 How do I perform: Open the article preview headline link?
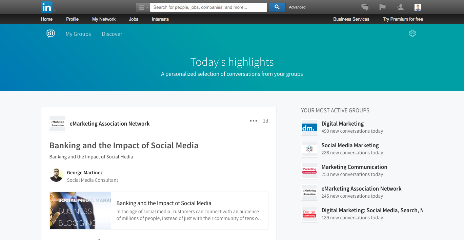coord(164,203)
